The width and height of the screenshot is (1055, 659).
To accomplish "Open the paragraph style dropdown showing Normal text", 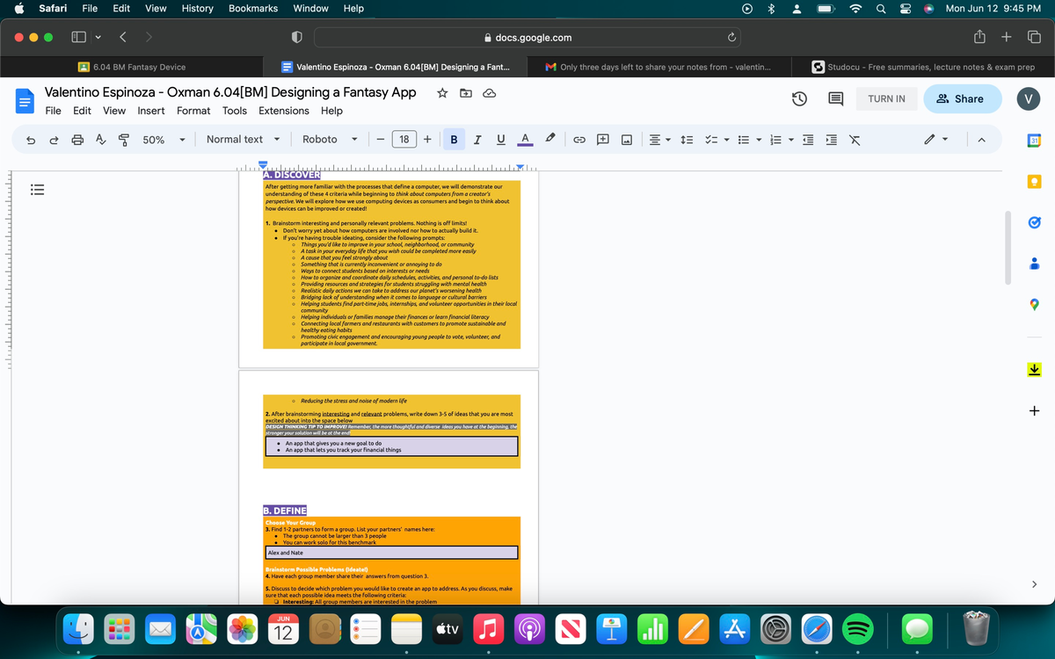I will point(243,139).
